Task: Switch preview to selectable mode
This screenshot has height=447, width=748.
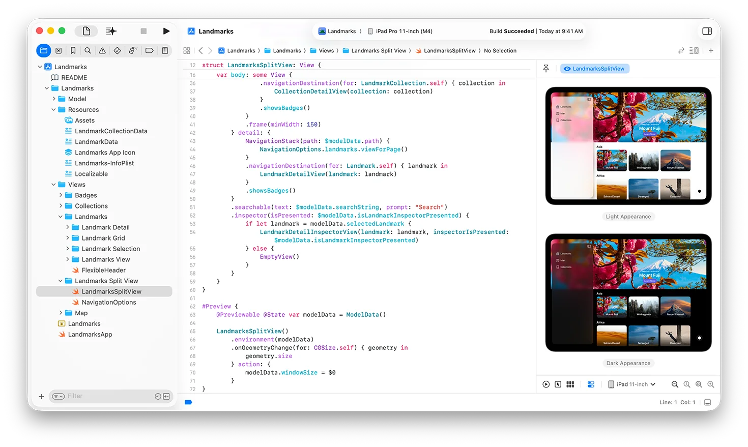Action: (x=558, y=384)
